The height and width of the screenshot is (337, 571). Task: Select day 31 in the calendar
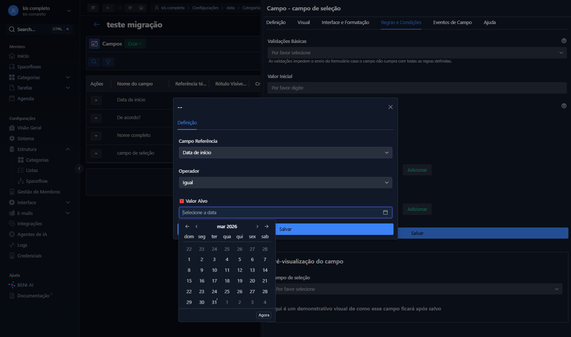coord(214,302)
